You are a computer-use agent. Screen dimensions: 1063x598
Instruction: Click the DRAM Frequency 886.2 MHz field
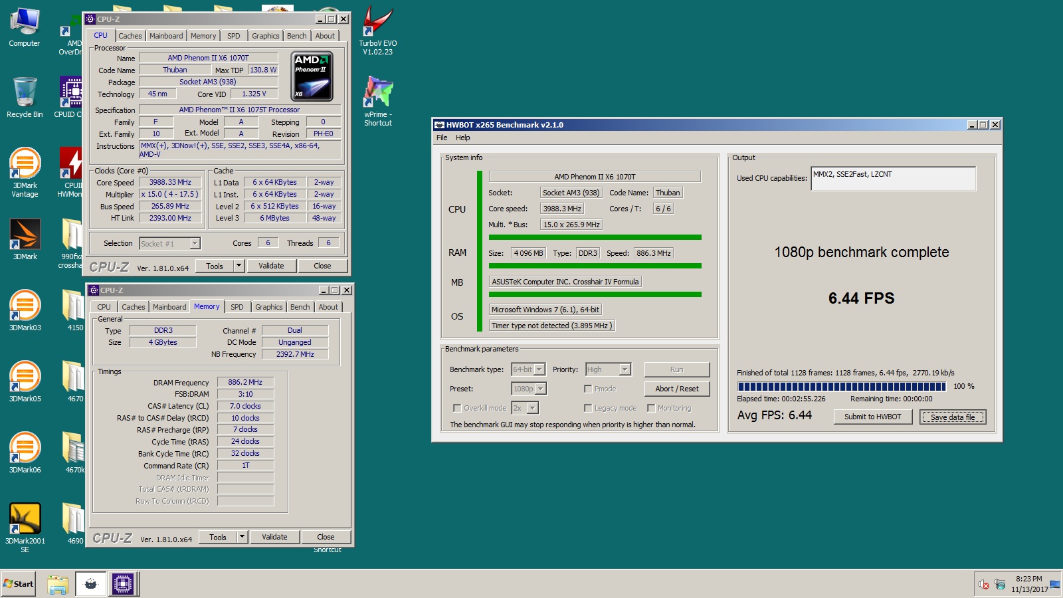click(245, 382)
